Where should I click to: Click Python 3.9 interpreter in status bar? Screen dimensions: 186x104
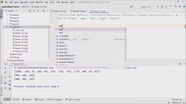(176, 103)
